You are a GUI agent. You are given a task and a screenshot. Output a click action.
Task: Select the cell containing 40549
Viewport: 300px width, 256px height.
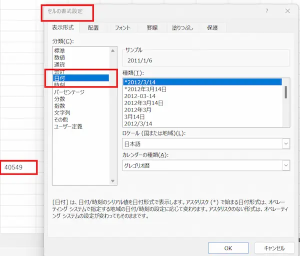pyautogui.click(x=19, y=166)
